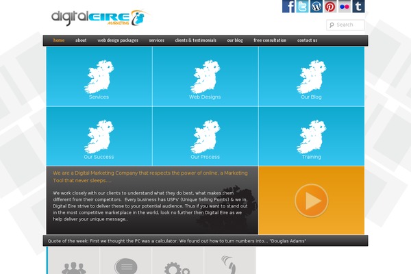Open web design packages menu

(118, 40)
